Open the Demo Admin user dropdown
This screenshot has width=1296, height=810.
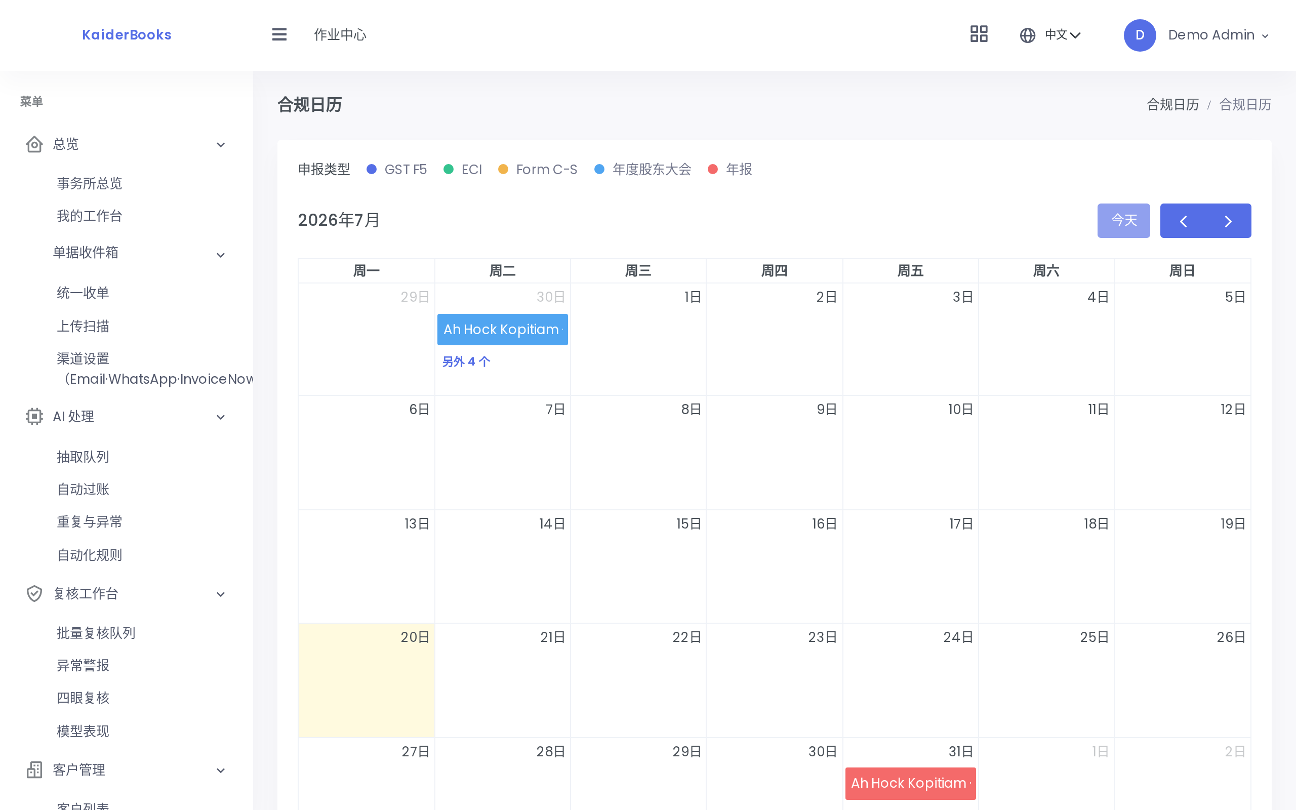point(1218,35)
